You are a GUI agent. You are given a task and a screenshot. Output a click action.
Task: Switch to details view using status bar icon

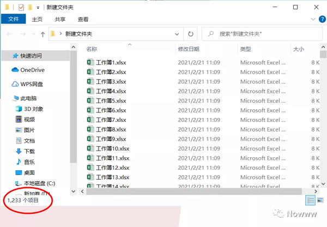click(310, 200)
